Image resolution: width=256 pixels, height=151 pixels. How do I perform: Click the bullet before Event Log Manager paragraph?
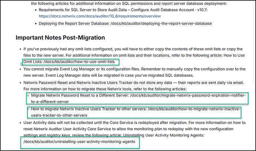[x=20, y=69]
